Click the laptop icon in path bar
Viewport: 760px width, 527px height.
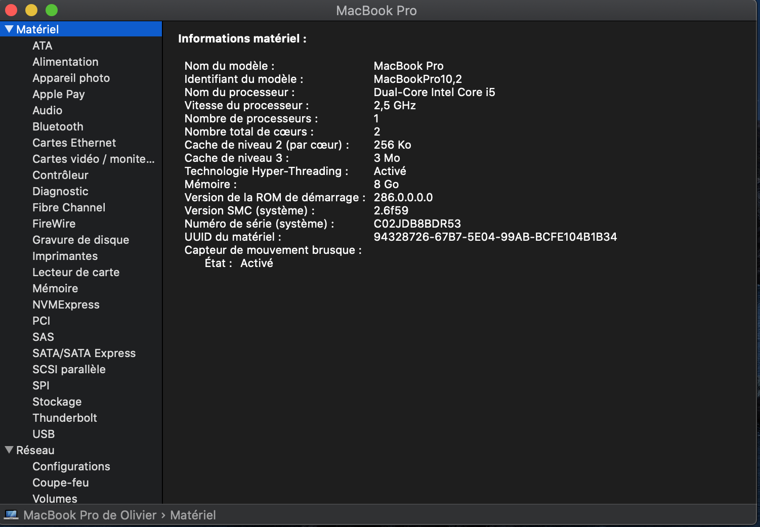pyautogui.click(x=11, y=515)
